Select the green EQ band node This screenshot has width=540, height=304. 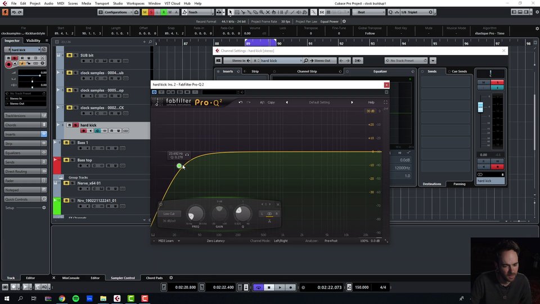point(179,166)
